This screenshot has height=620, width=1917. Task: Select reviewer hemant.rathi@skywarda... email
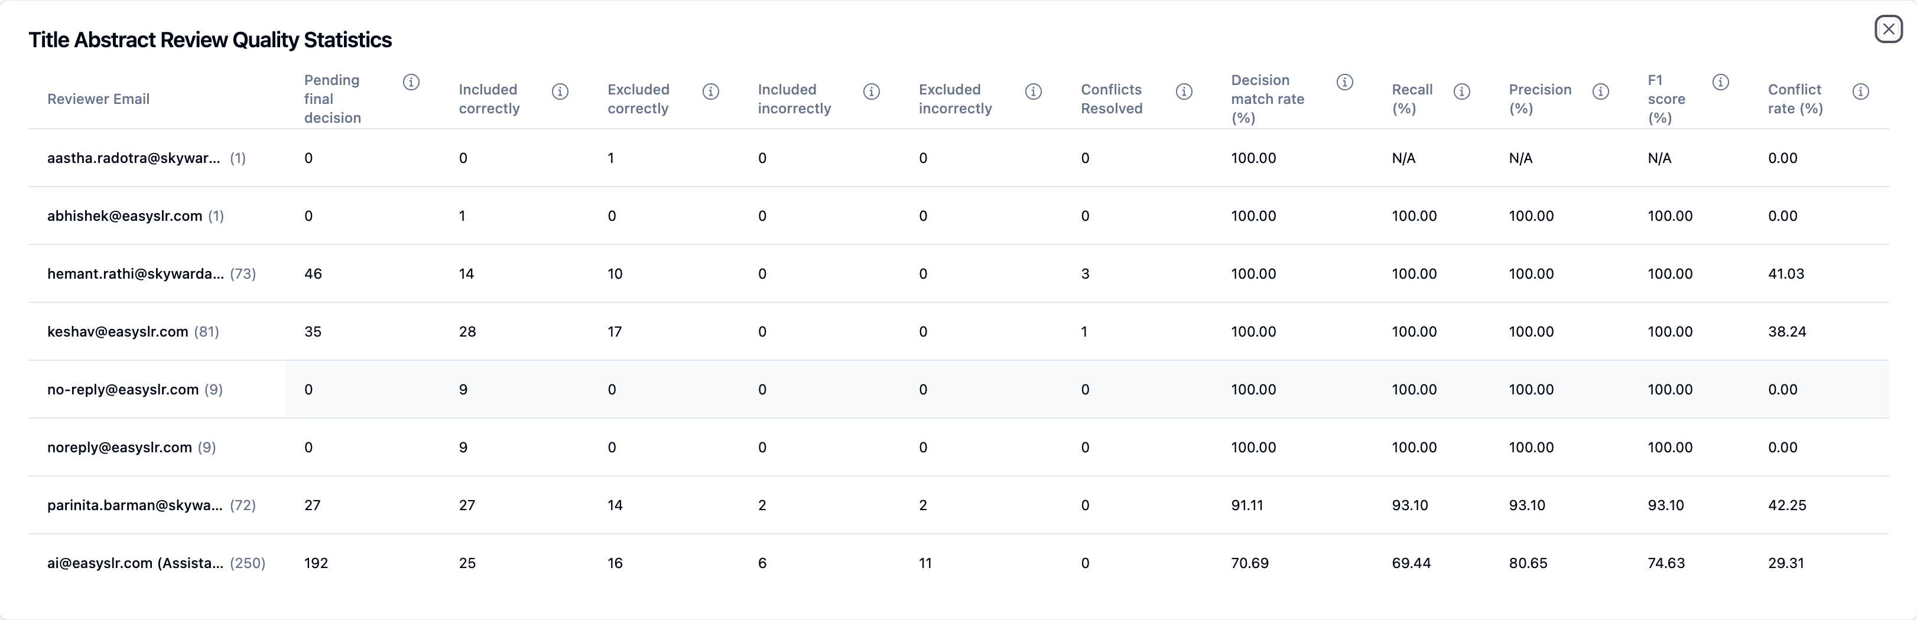[135, 273]
